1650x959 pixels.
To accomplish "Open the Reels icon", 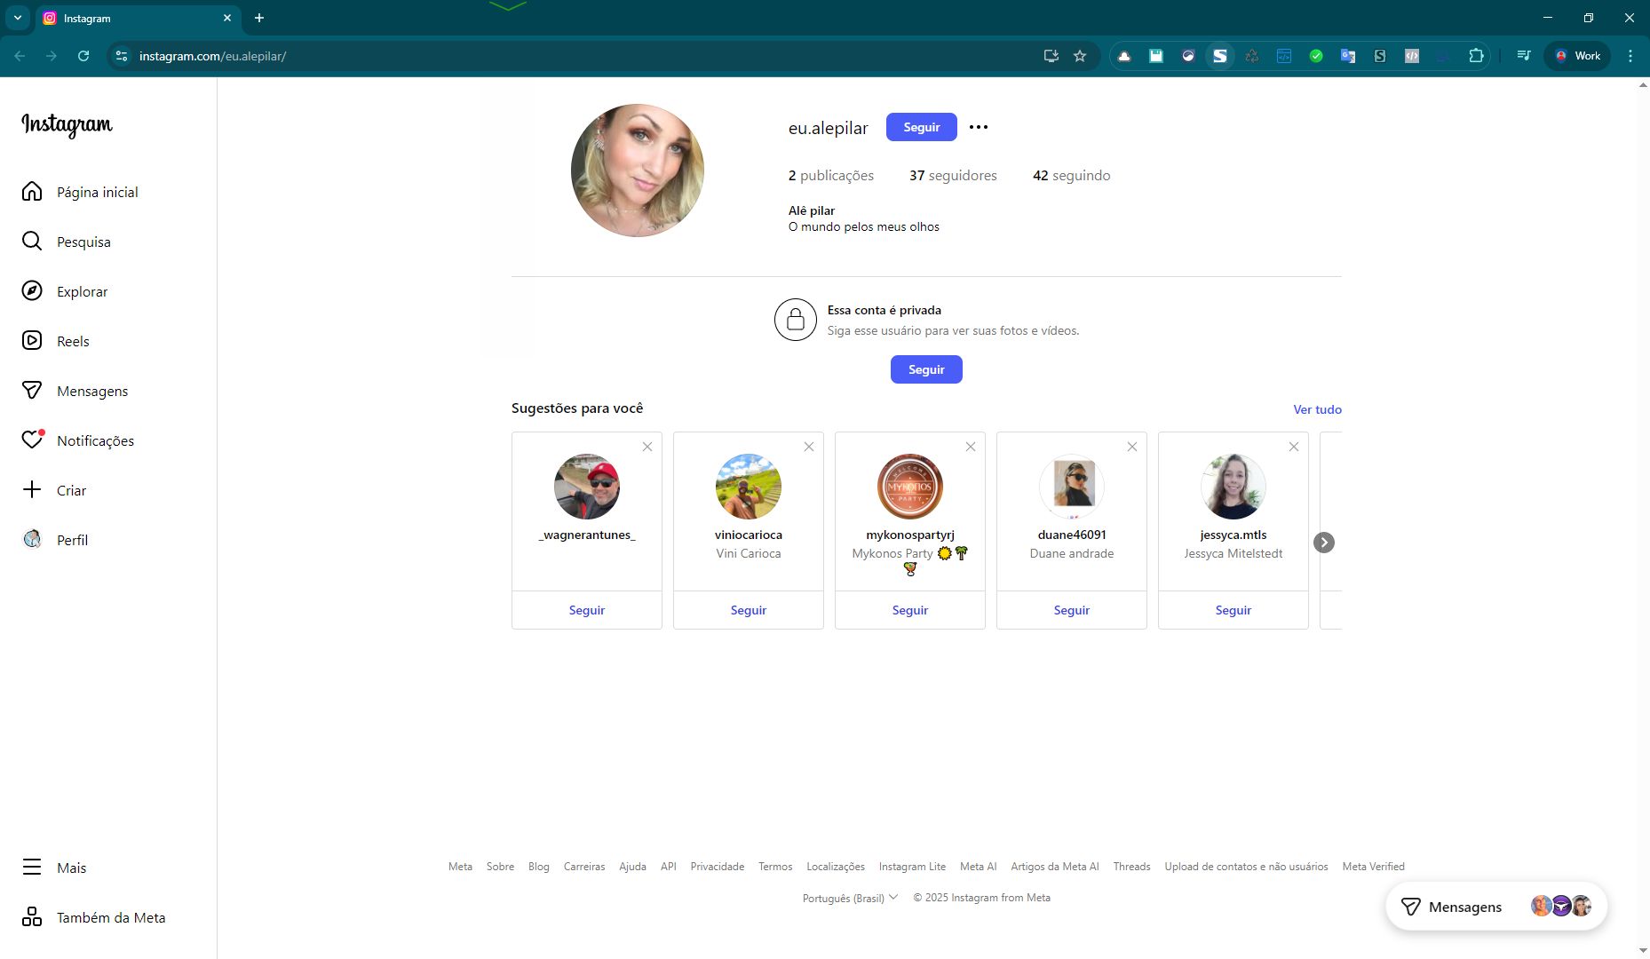I will point(32,341).
